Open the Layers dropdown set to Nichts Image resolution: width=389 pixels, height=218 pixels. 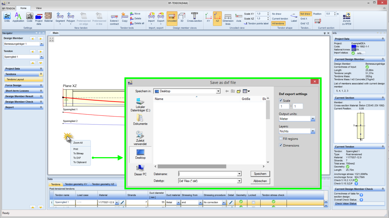pos(312,131)
